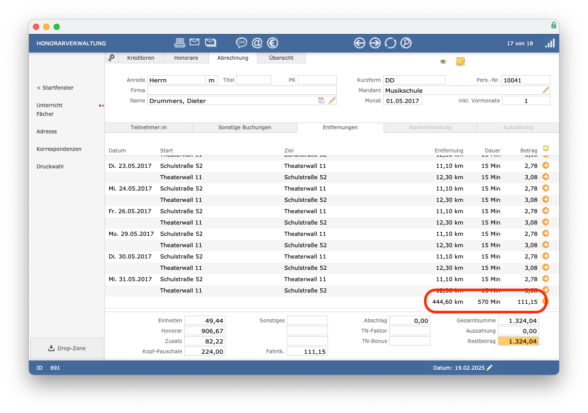
Task: Click orange arrow for Fr. 26.05.2017 row
Action: [546, 211]
